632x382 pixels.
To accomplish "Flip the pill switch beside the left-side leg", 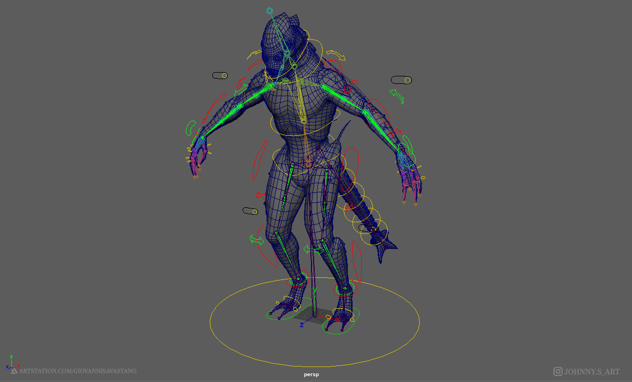I will 250,211.
